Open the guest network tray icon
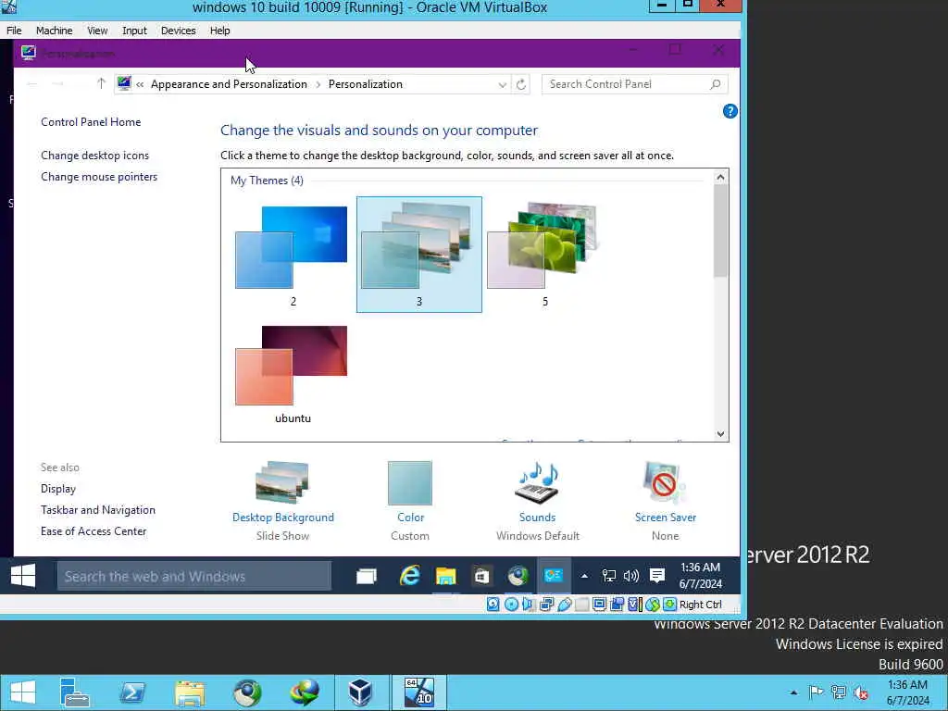Viewport: 948px width, 711px height. 609,576
